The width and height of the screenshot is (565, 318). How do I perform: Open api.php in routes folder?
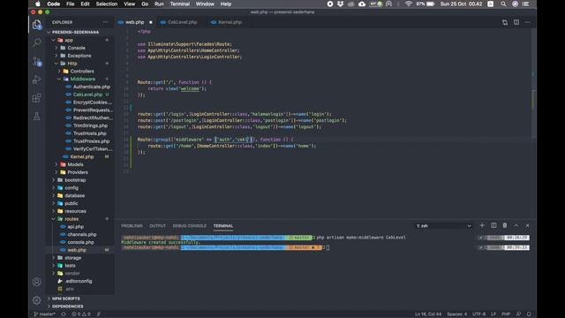coord(75,227)
